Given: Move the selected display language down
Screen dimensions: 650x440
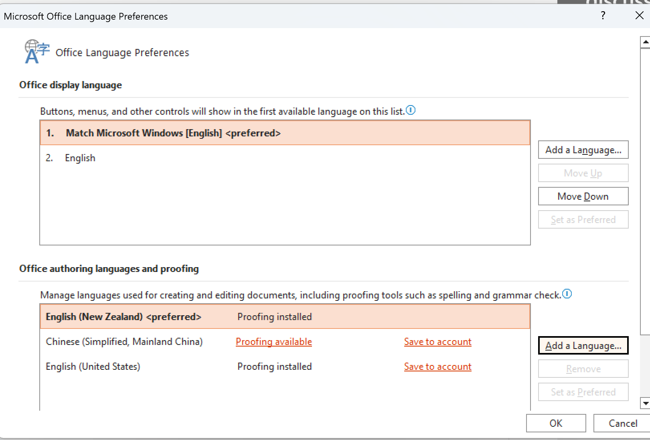Looking at the screenshot, I should coord(583,196).
